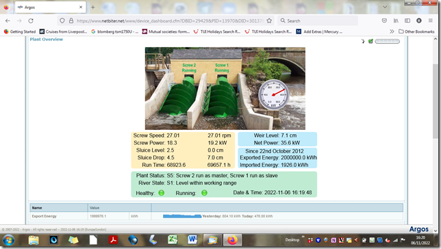Open Sticky Notes from the taskbar

pos(73,240)
